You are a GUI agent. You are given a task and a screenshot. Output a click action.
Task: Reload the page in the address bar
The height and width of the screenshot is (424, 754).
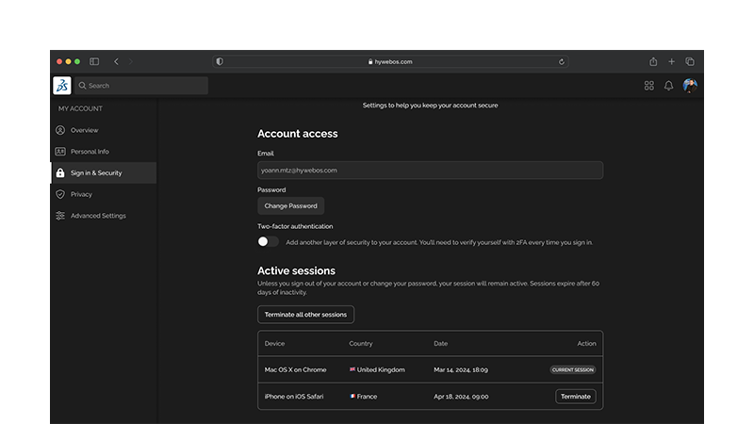pos(562,62)
